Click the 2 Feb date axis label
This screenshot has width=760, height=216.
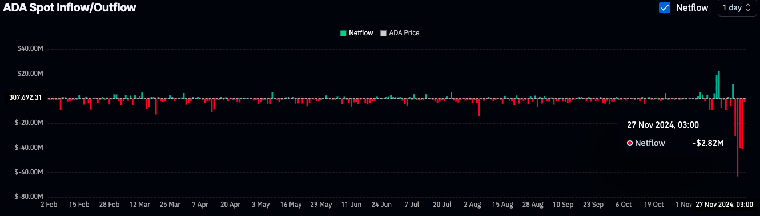click(x=49, y=204)
